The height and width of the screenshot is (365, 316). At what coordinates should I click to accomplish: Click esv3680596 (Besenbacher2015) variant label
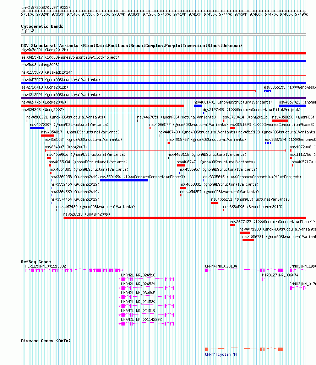(x=253, y=206)
